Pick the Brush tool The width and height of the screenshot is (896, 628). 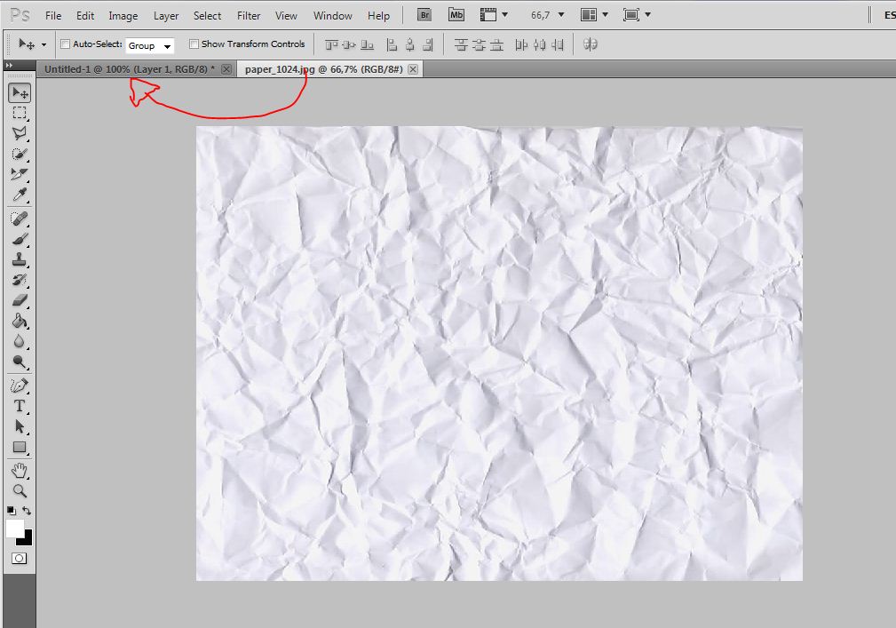[20, 241]
